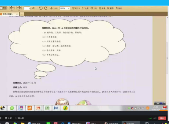The width and height of the screenshot is (169, 124).
Task: Open the screenshot (截图) tool
Action: [x=110, y=8]
